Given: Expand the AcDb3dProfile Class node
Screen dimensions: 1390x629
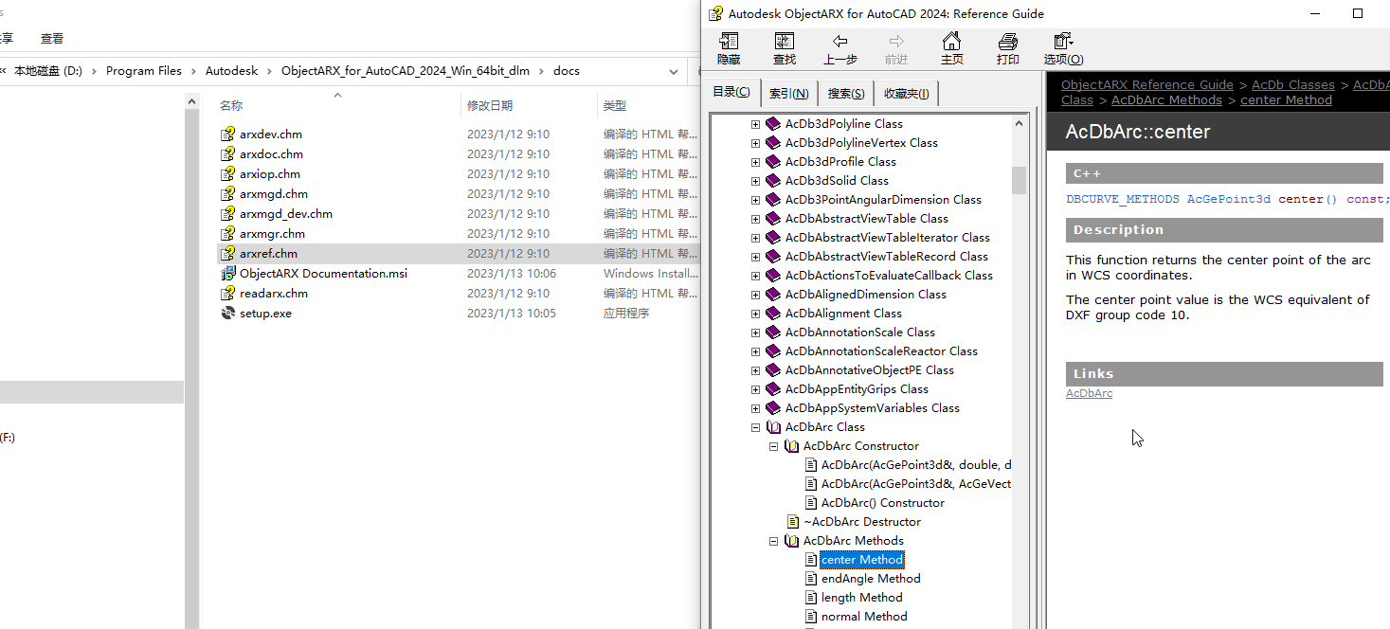Looking at the screenshot, I should click(755, 162).
